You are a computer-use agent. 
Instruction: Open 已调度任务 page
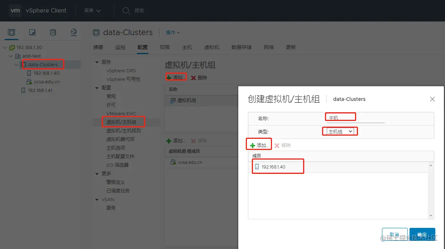pyautogui.click(x=118, y=191)
